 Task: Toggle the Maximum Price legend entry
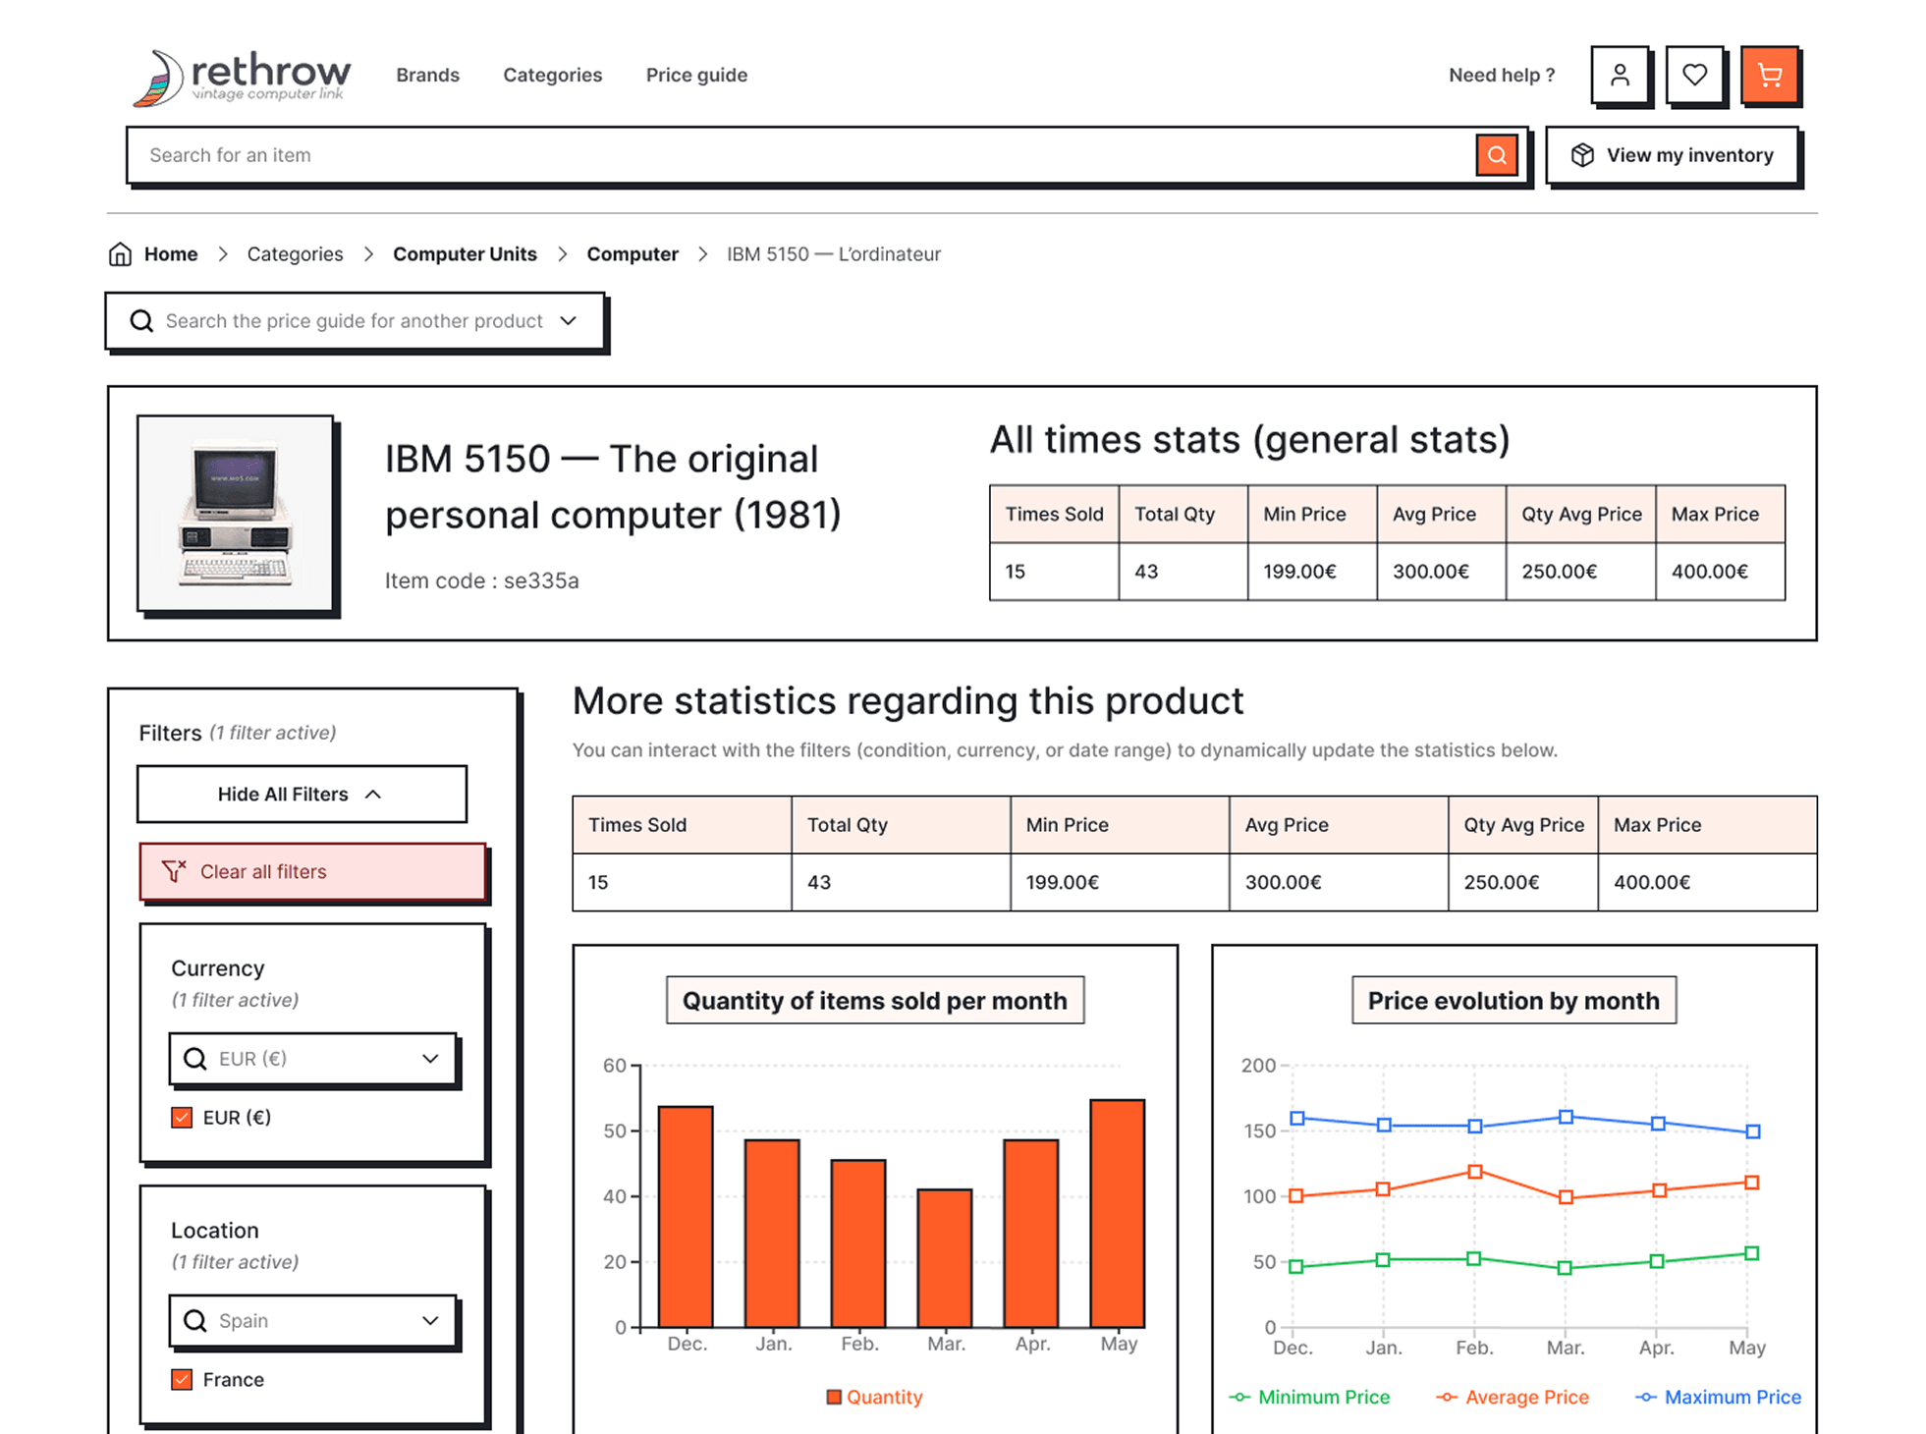pos(1718,1397)
